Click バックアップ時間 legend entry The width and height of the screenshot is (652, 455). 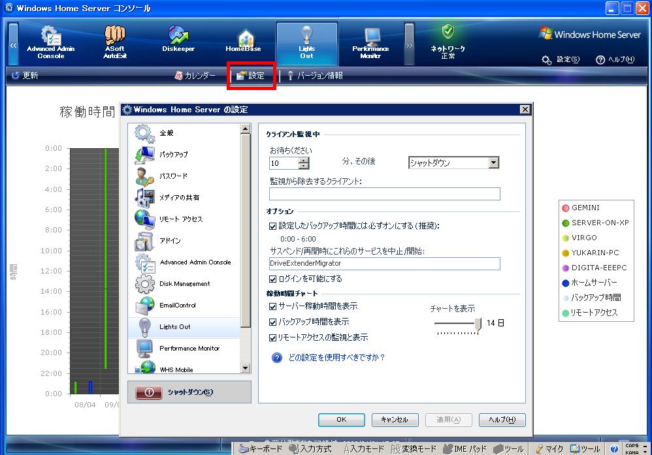tap(592, 298)
